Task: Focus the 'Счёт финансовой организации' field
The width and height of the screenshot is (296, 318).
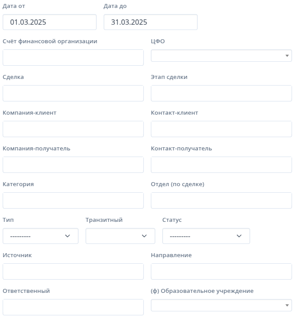Action: 73,58
